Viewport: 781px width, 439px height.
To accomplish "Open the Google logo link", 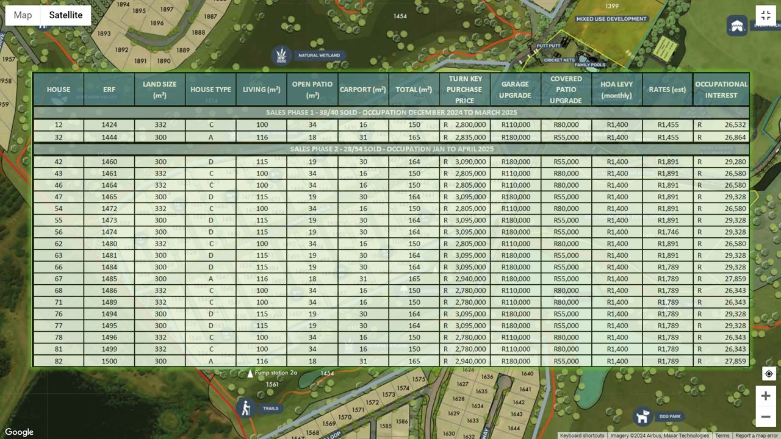I will [20, 432].
